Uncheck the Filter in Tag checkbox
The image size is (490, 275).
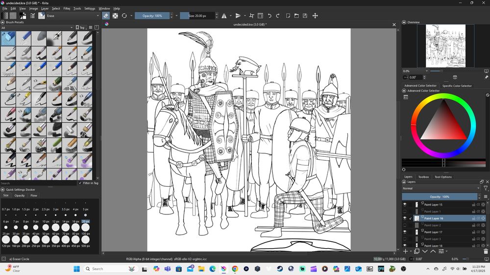[x=80, y=183]
